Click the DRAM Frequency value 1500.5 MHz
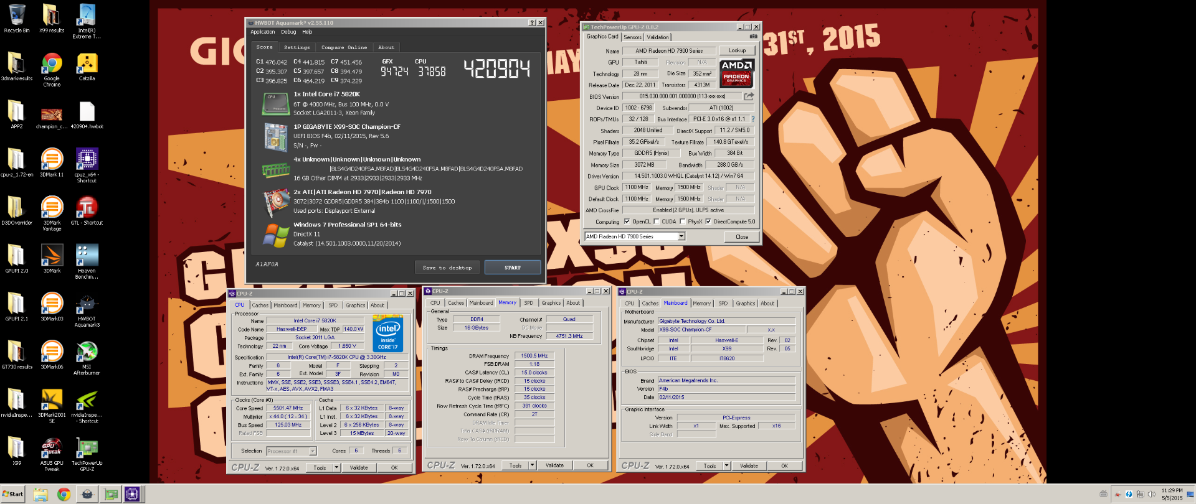1196x504 pixels. point(534,356)
